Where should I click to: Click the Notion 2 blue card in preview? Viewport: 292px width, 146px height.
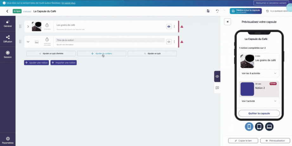(247, 89)
